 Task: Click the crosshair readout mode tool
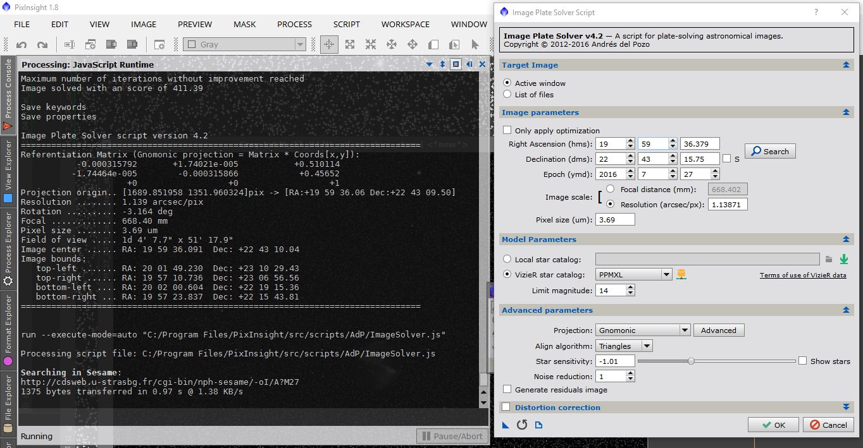(x=329, y=45)
